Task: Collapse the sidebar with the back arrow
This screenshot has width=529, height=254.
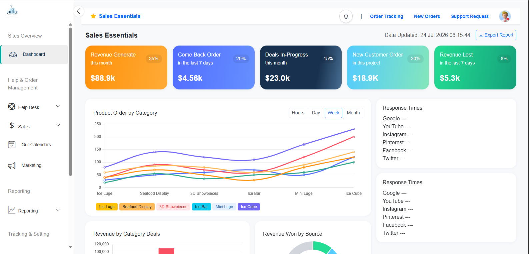Action: tap(79, 11)
